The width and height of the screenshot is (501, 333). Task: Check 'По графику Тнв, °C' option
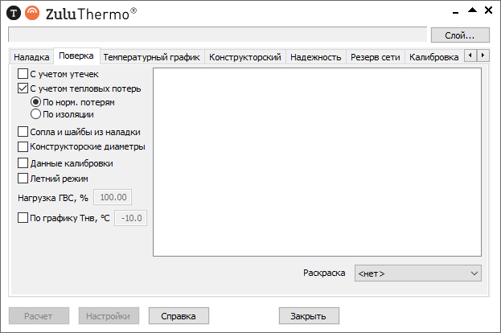click(23, 217)
